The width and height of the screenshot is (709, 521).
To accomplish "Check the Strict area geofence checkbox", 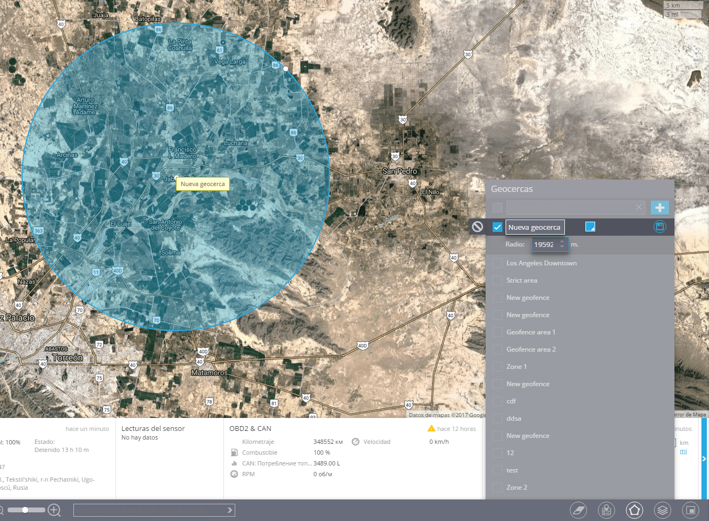I will (x=497, y=280).
